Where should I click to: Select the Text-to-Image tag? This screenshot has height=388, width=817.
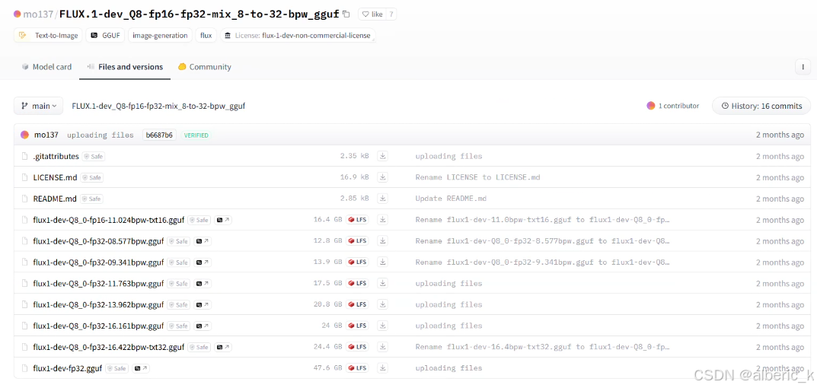point(48,36)
